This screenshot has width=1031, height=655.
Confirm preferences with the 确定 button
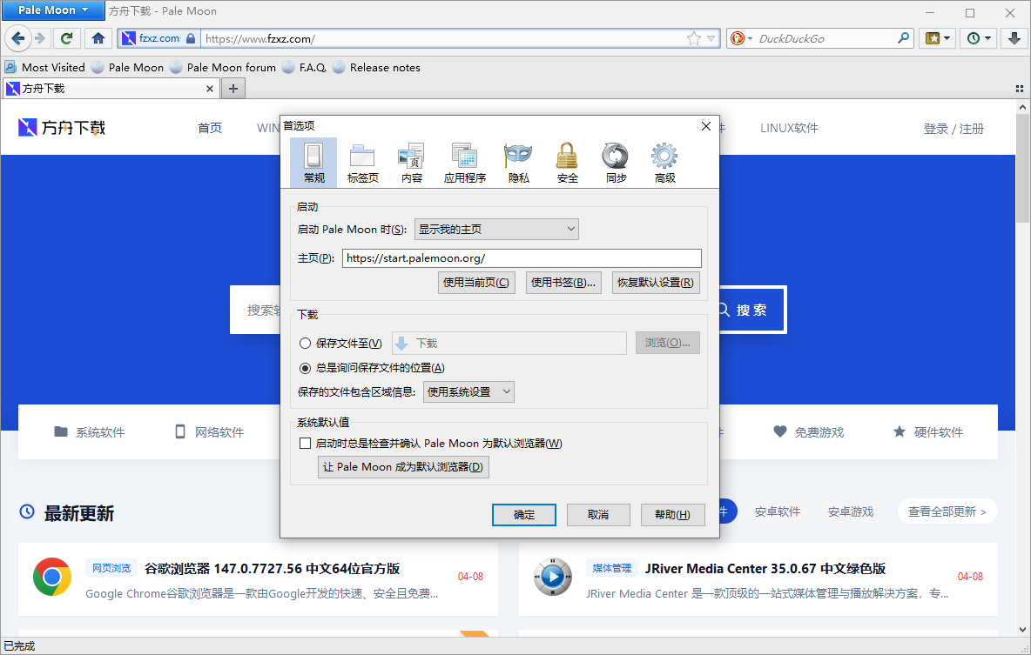(x=523, y=514)
